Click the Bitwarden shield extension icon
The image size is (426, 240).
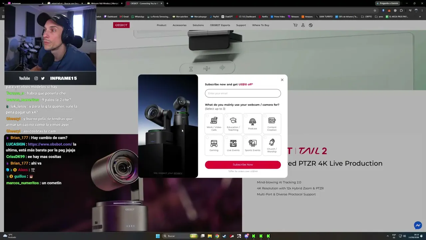point(383,10)
